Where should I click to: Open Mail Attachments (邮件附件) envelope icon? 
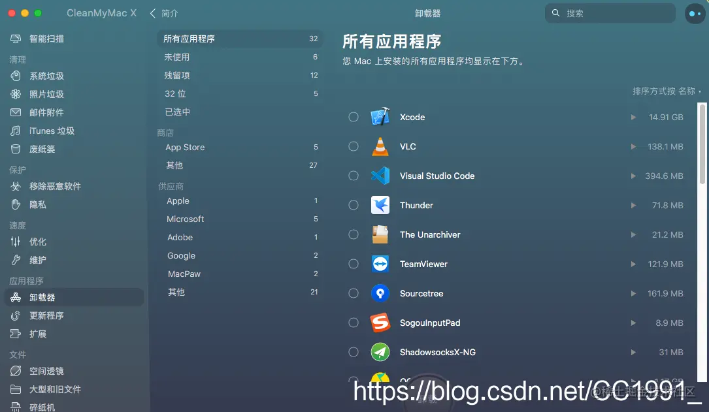16,112
